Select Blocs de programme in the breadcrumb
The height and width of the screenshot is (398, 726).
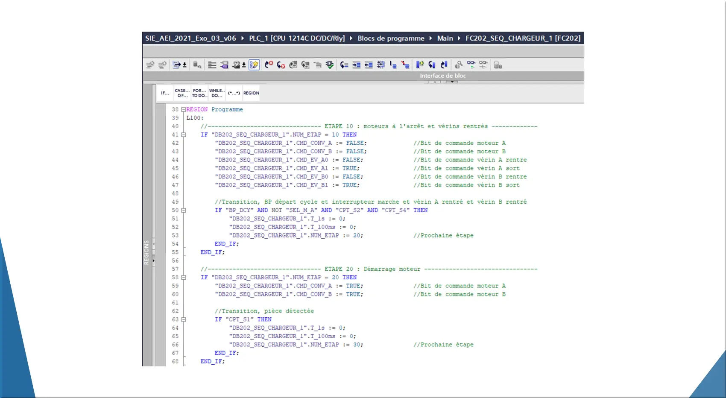(x=391, y=38)
